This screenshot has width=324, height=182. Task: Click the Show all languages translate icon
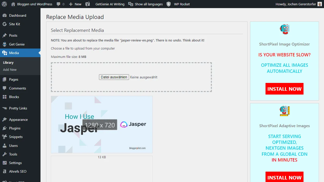click(131, 4)
